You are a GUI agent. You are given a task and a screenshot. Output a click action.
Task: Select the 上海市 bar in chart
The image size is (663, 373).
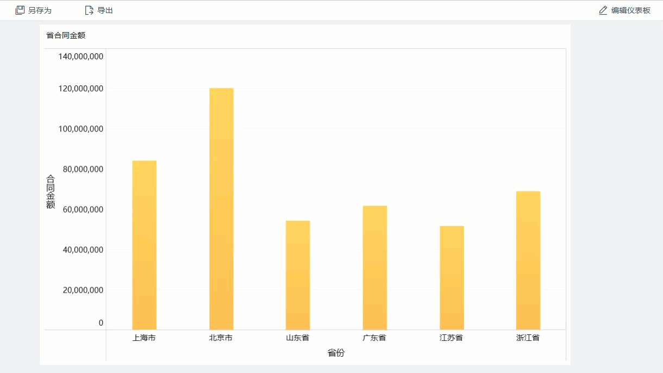pyautogui.click(x=145, y=245)
